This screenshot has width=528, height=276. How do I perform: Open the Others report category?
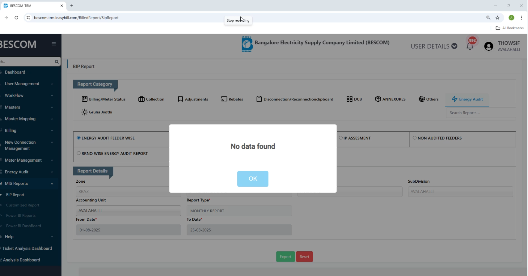pos(429,99)
